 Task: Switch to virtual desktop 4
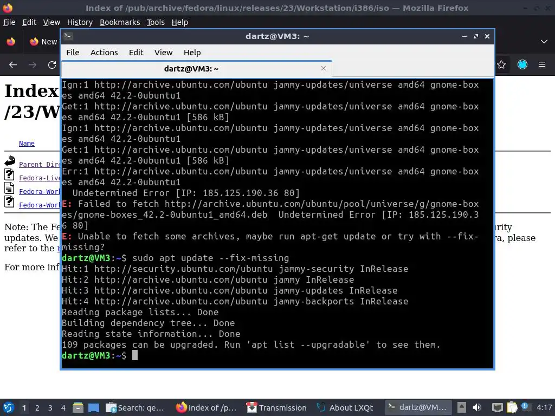63,408
